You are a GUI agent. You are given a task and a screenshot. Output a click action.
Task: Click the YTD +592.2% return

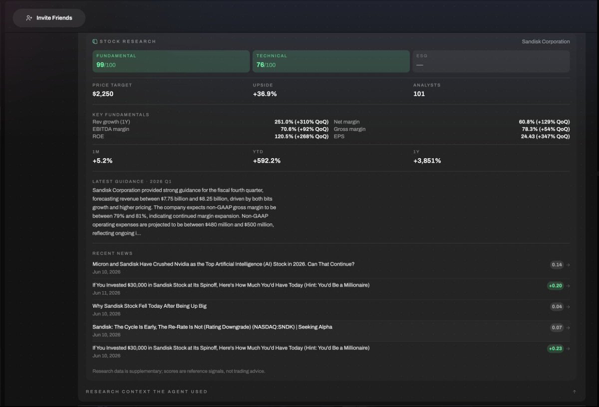[267, 161]
